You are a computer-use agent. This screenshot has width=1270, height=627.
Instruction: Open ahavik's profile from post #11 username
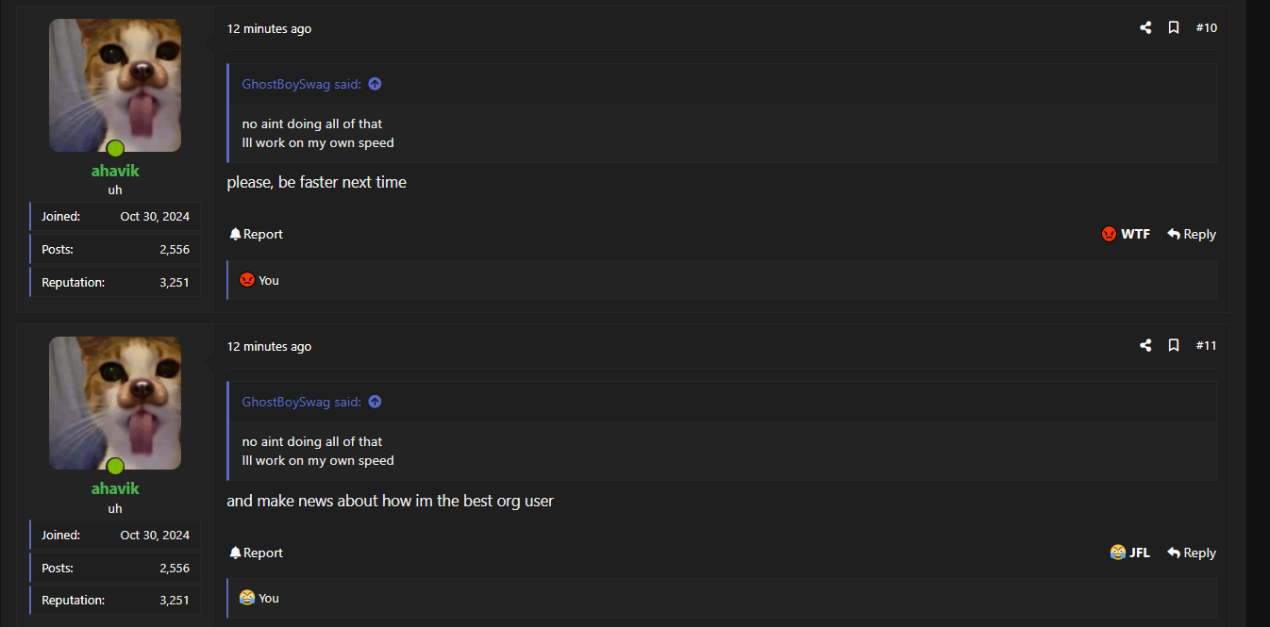[115, 488]
